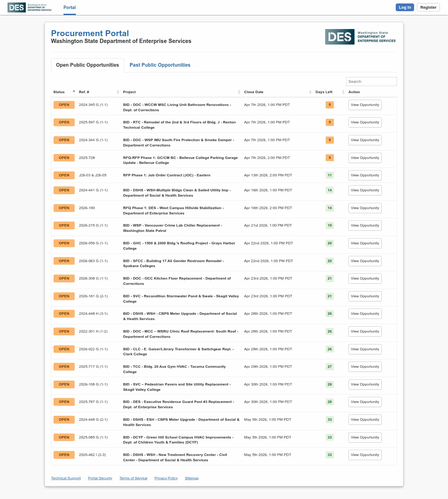View opportunity for OCC Kitchen Floor Replacement
This screenshot has width=448, height=499.
pos(365,278)
